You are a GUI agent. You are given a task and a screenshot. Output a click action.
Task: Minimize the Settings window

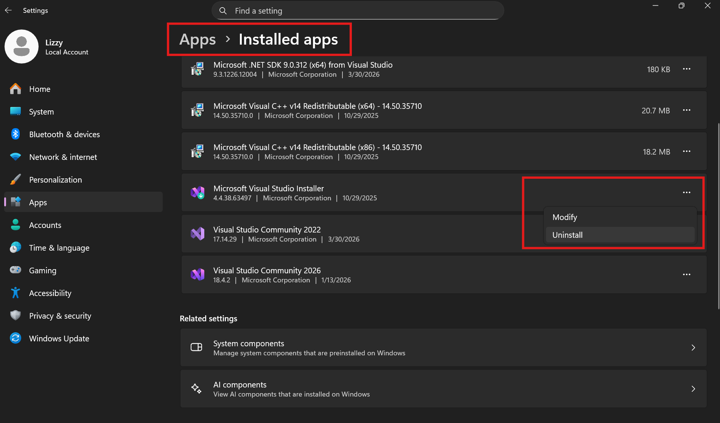[656, 6]
